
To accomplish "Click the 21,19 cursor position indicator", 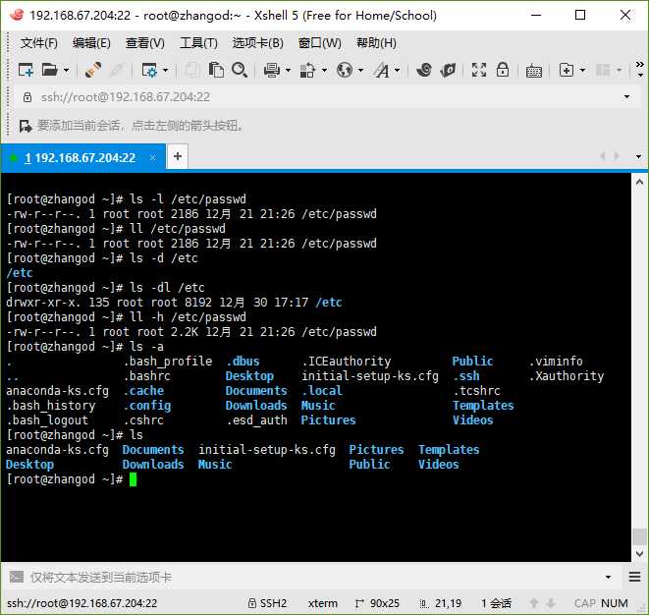I will click(441, 603).
